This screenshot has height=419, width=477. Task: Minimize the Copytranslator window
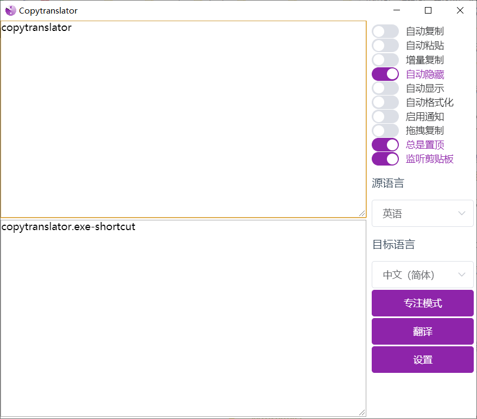pos(397,10)
